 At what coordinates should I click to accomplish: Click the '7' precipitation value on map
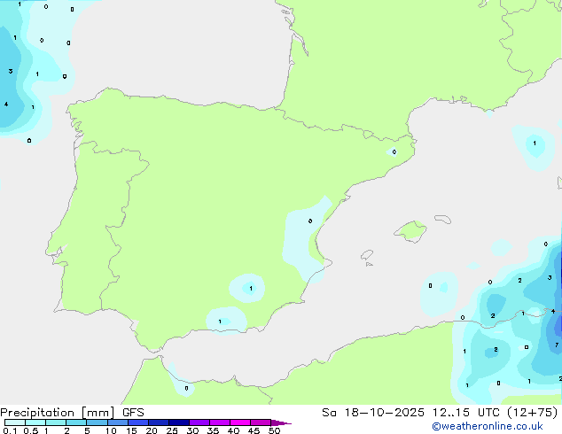557,345
